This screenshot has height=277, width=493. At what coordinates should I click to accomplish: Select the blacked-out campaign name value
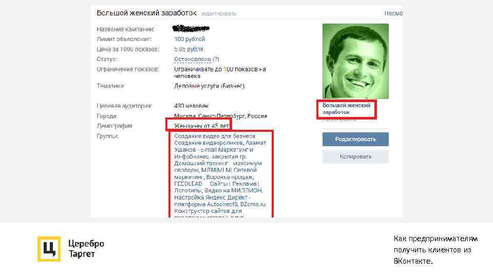pos(191,29)
